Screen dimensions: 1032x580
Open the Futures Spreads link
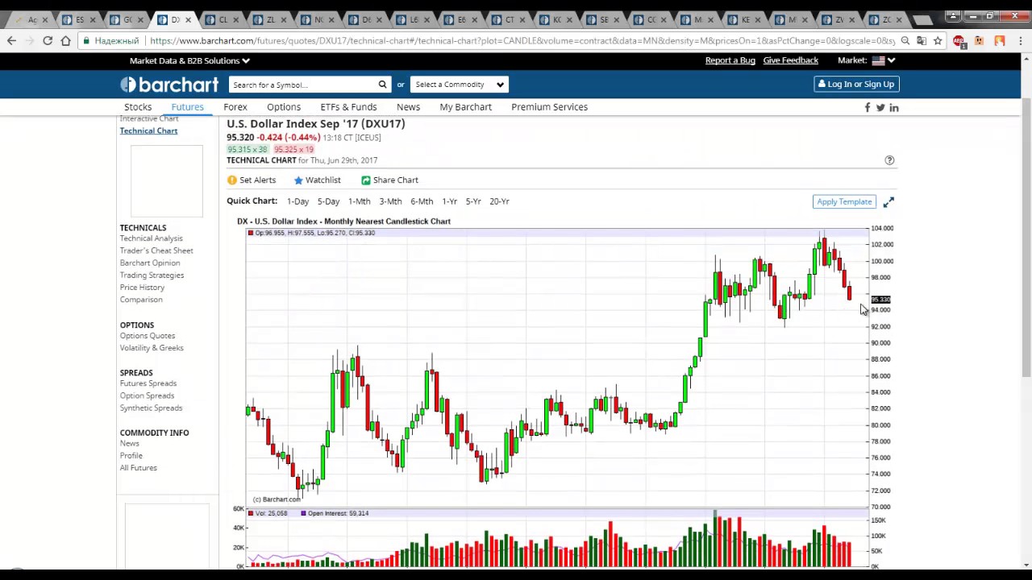[x=148, y=383]
